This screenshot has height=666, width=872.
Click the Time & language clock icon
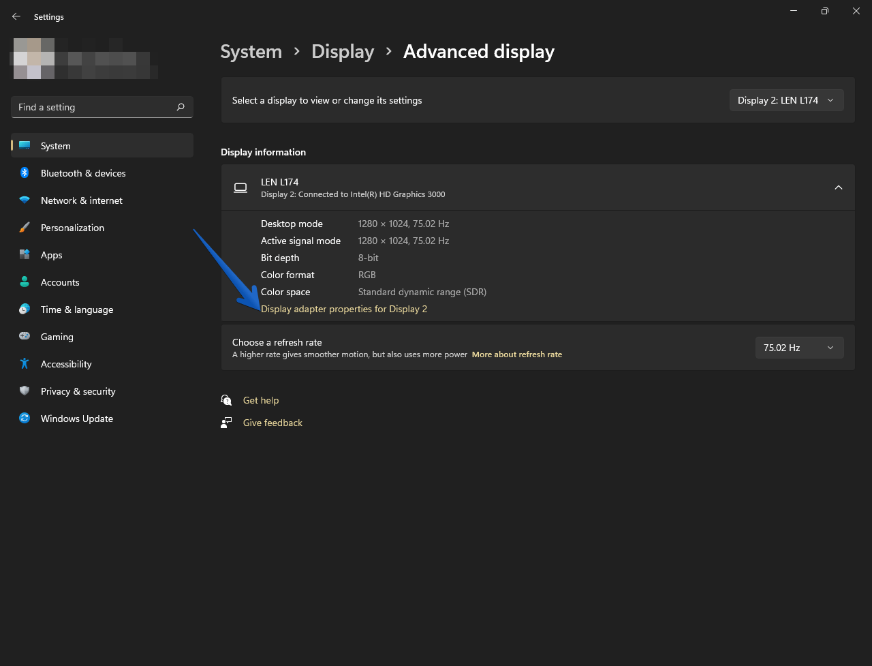pyautogui.click(x=25, y=309)
